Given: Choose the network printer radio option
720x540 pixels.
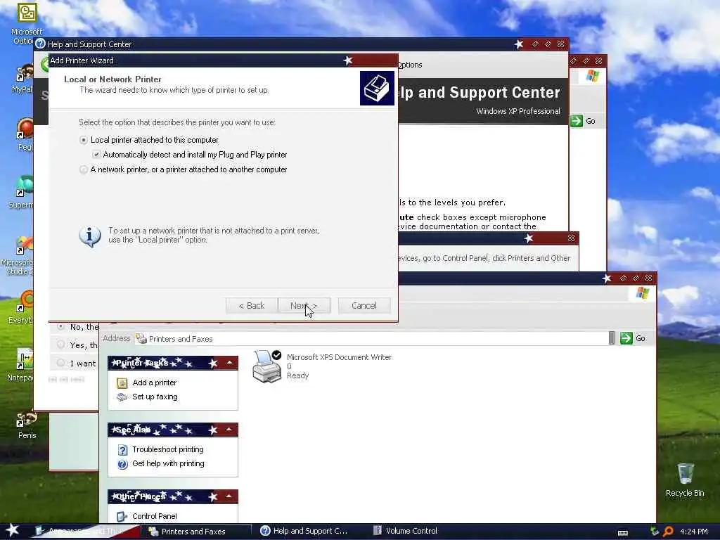Looking at the screenshot, I should coord(83,169).
